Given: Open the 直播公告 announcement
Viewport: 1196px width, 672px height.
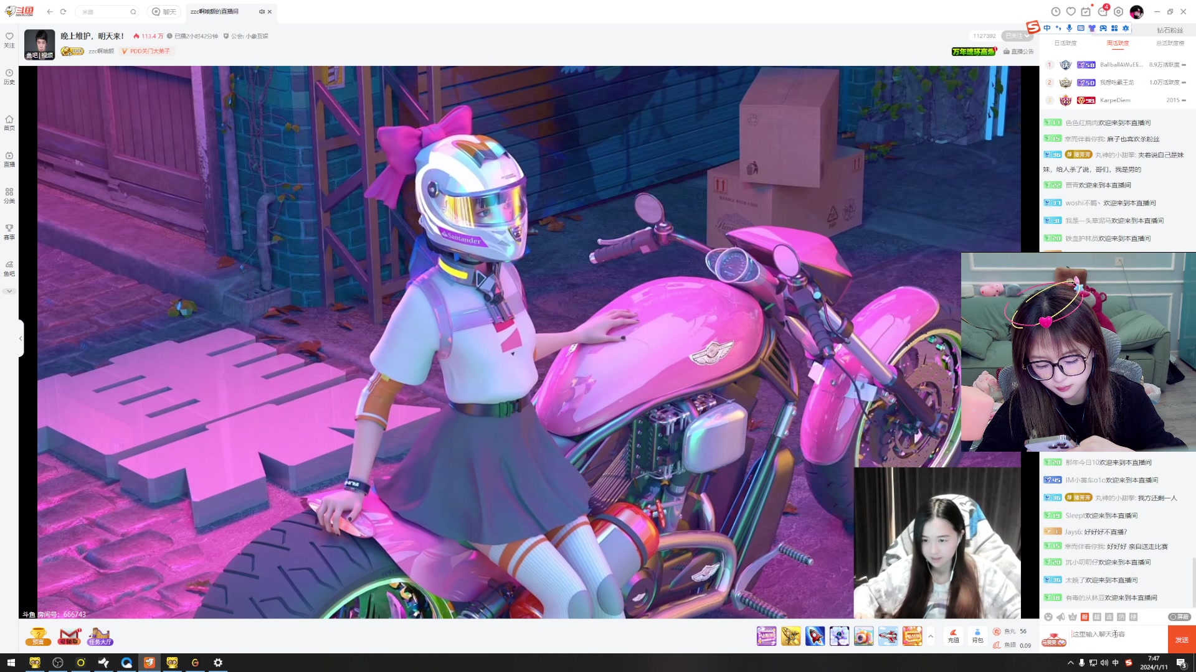Looking at the screenshot, I should [x=1018, y=52].
